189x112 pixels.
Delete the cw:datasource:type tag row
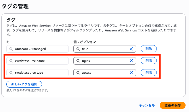149,73
